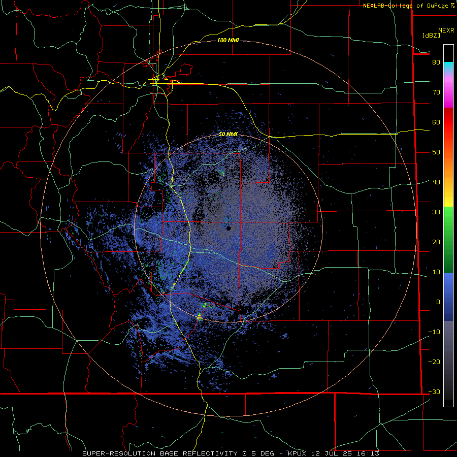This screenshot has width=457, height=457.
Task: Click the 80 dBZ scale value
Action: pos(436,62)
